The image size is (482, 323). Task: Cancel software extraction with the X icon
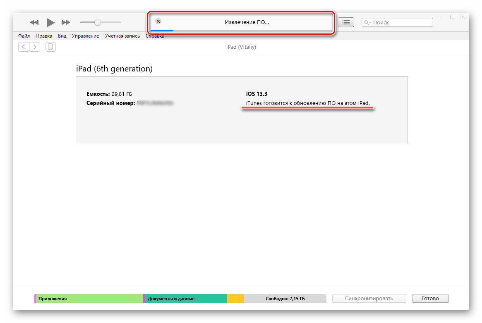(158, 21)
